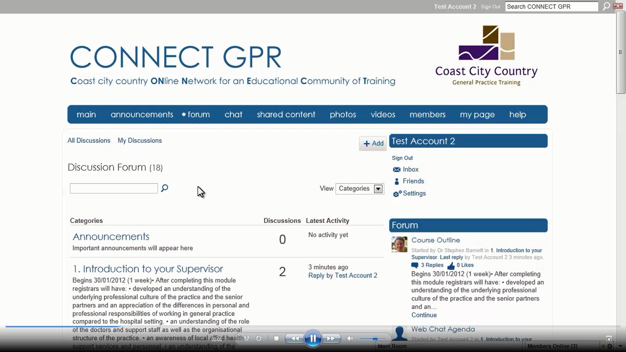
Task: Click the rewind button in player
Action: tap(295, 339)
